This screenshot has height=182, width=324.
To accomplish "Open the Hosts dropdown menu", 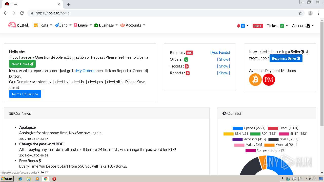I will click(43, 25).
